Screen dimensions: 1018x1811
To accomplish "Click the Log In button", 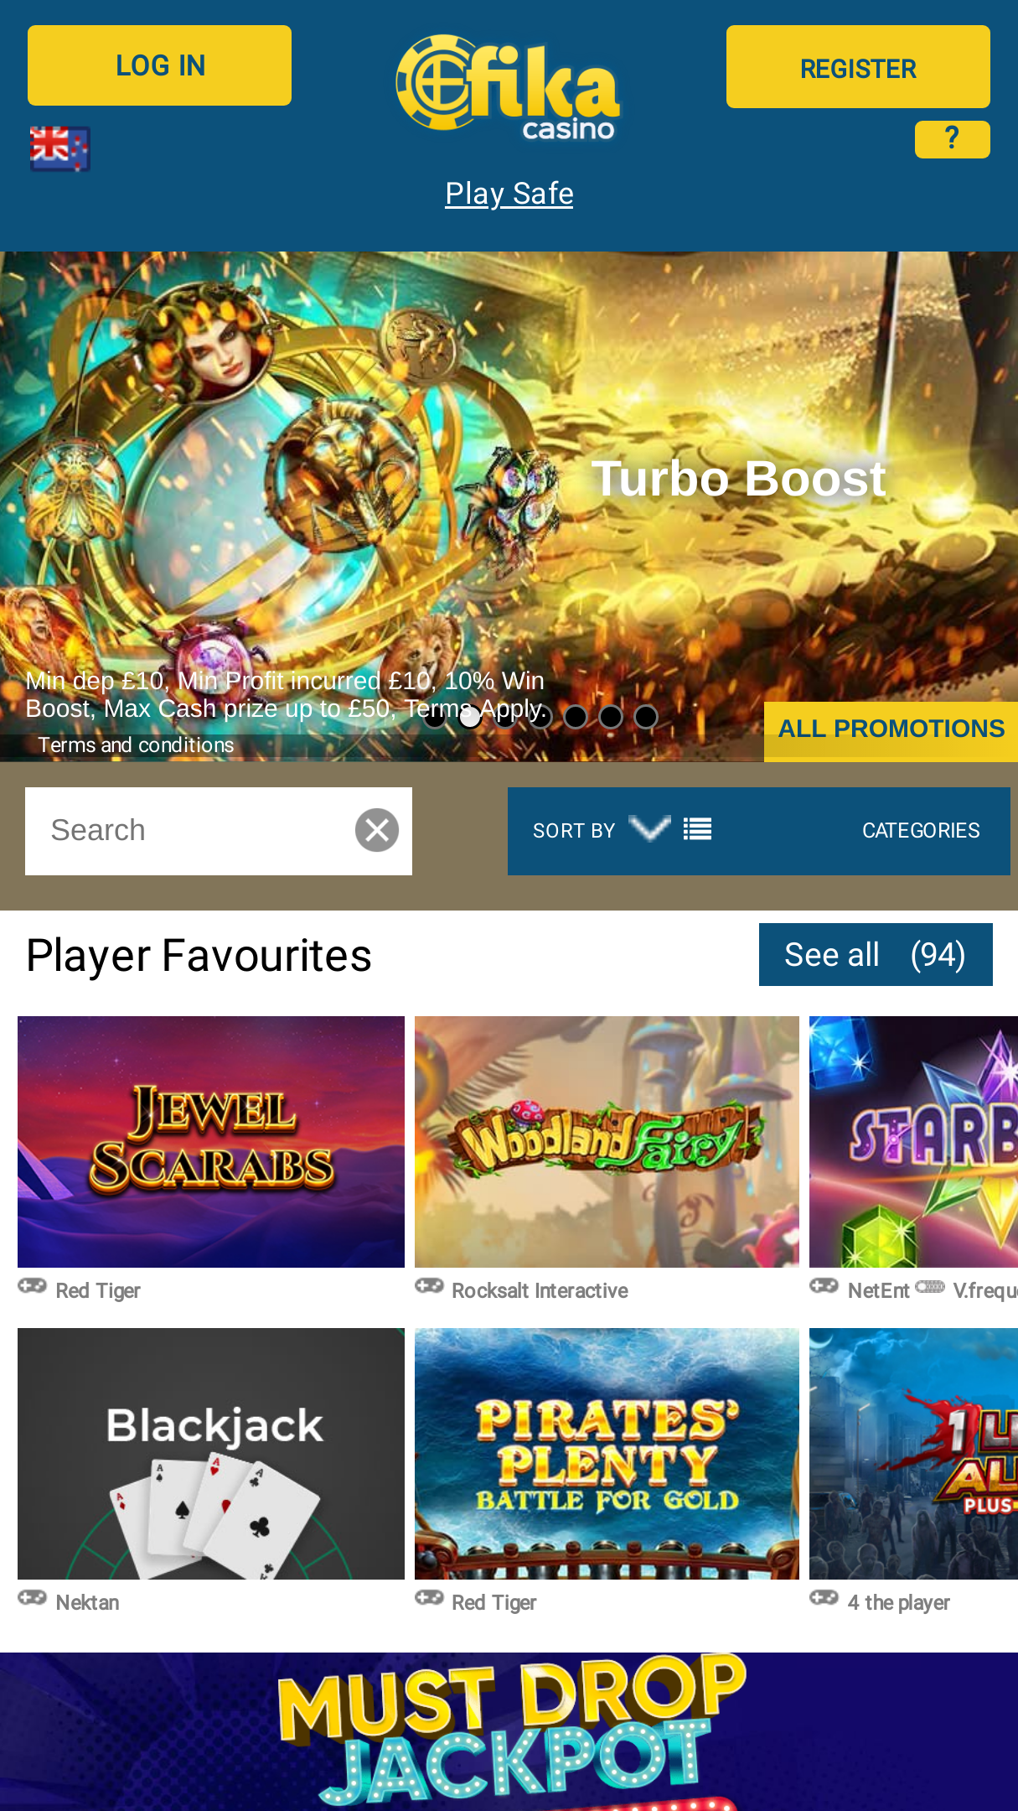I will pyautogui.click(x=159, y=65).
